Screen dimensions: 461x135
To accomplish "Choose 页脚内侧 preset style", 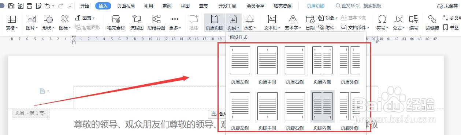I will tap(322, 111).
